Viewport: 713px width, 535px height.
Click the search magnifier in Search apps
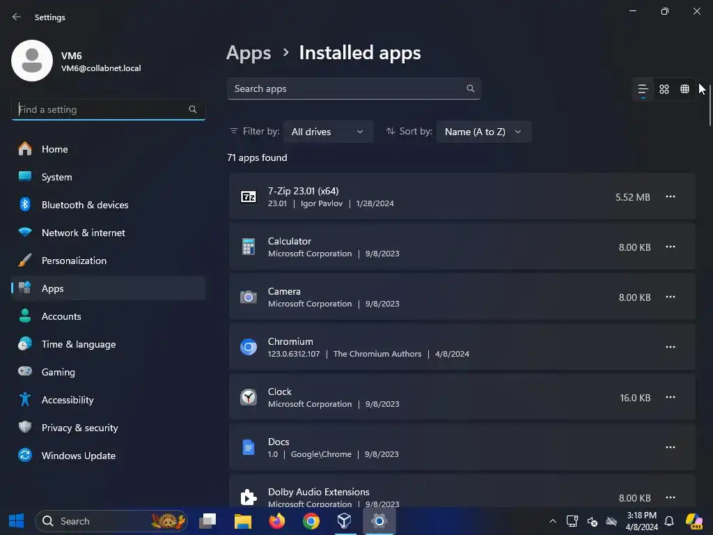click(x=471, y=88)
